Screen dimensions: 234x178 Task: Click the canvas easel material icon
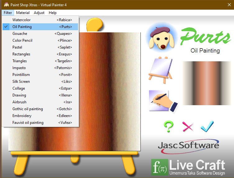160,70
